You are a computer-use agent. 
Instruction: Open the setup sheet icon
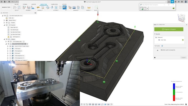pyautogui.click(x=19, y=7)
